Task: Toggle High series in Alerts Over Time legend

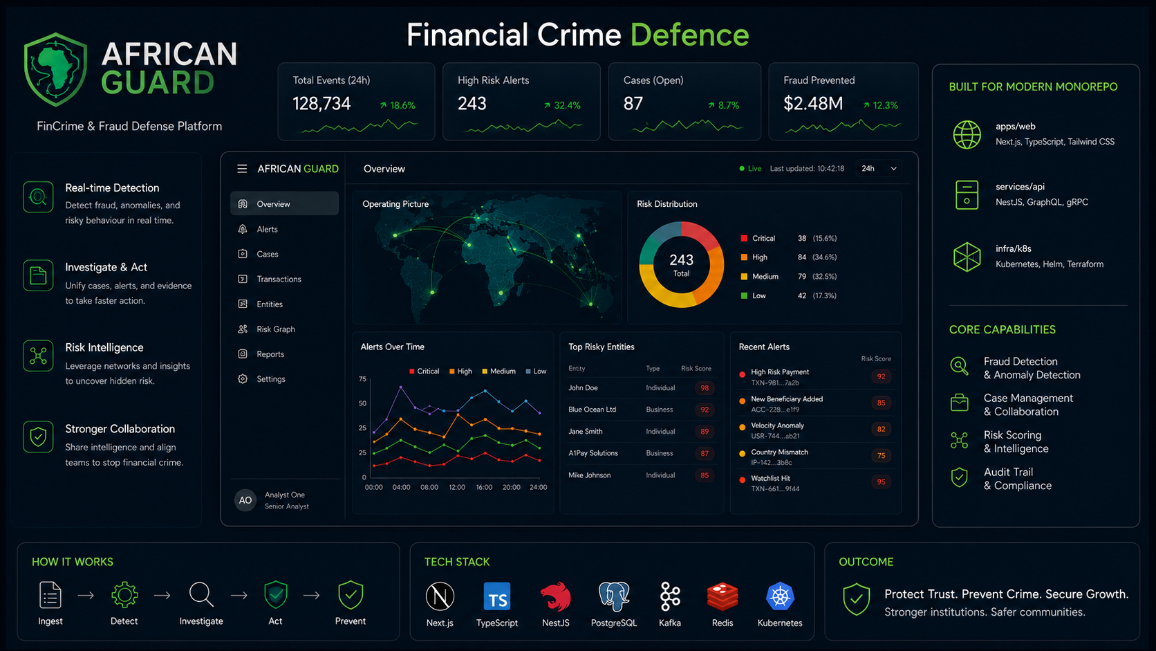Action: (x=460, y=372)
